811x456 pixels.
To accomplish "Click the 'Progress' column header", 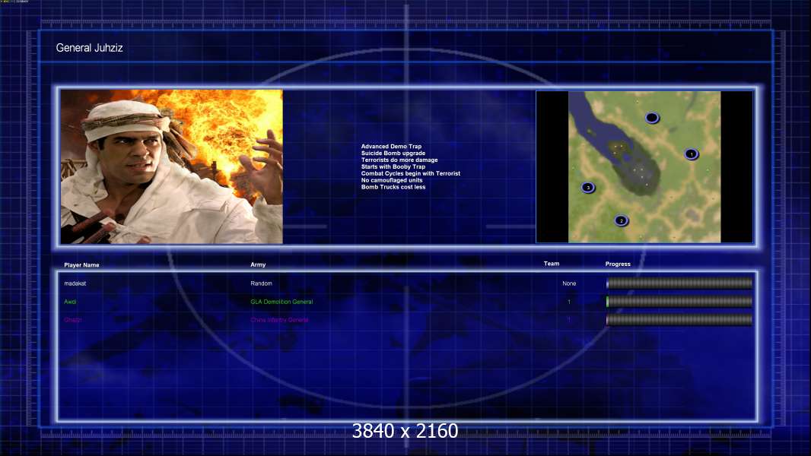I will click(618, 264).
